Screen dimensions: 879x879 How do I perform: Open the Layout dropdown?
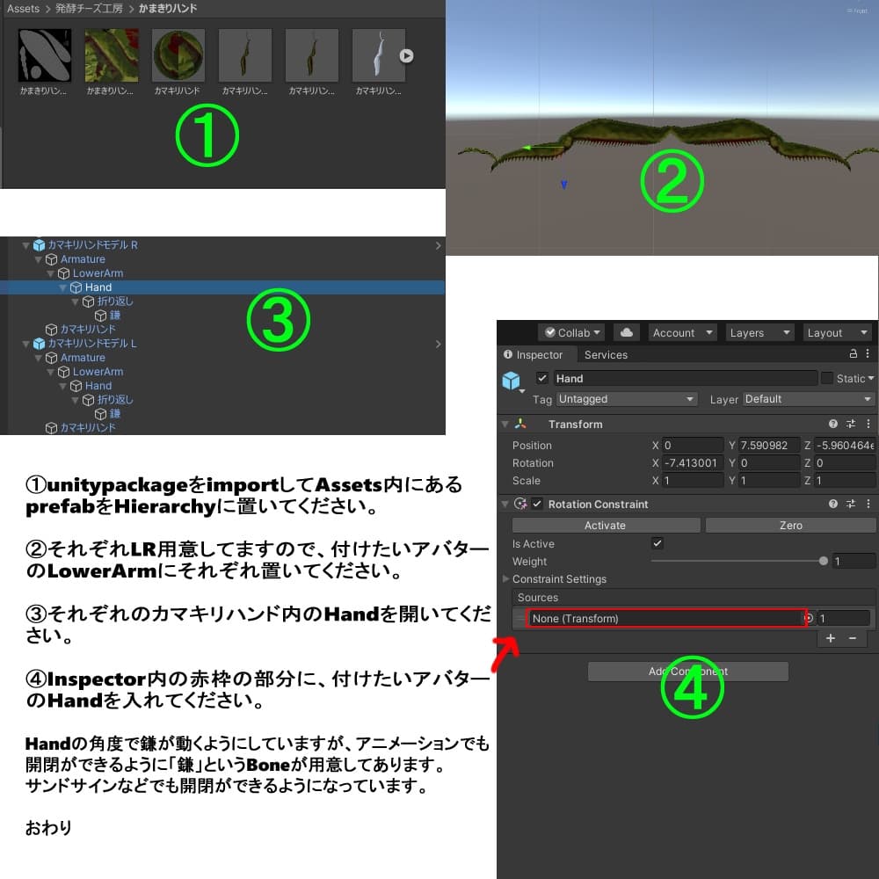pos(838,333)
